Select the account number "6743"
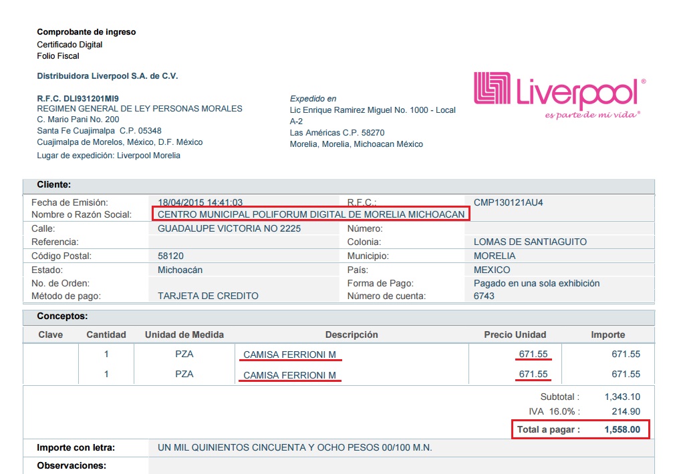This screenshot has width=679, height=474. (x=484, y=296)
